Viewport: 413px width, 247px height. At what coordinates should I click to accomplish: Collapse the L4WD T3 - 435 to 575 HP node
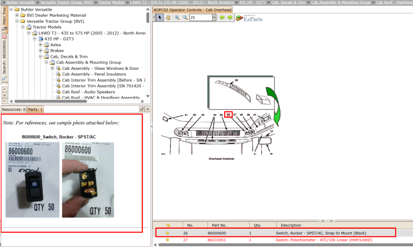click(29, 33)
